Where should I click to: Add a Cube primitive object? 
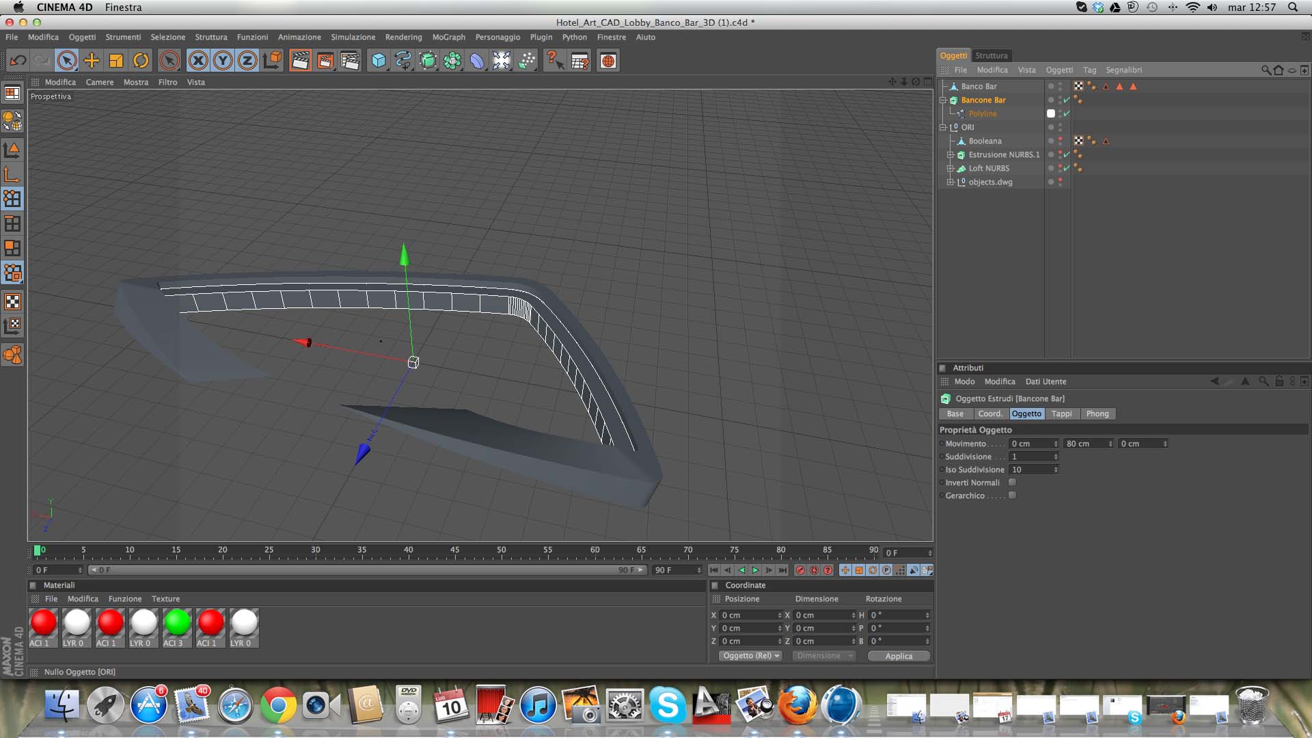(x=378, y=61)
